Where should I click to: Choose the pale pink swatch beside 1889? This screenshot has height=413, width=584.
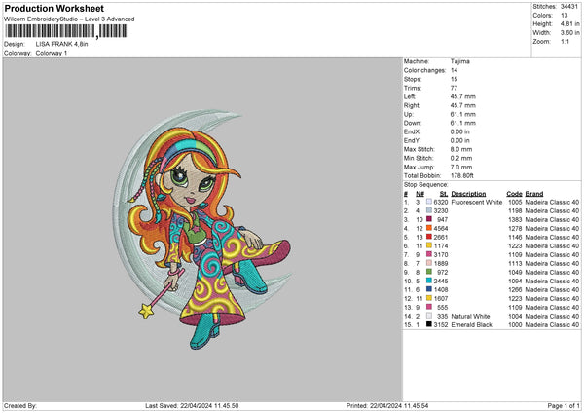coord(429,263)
